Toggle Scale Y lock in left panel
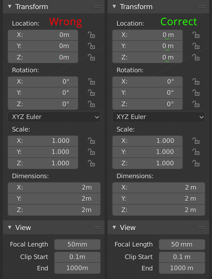The height and width of the screenshot is (279, 212). click(x=91, y=152)
